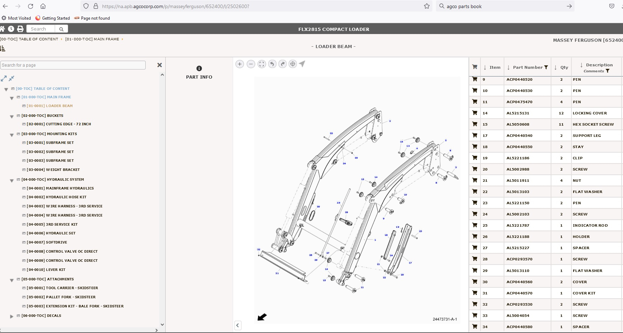Rotate the diagram clockwise
Viewport: 623px width, 333px height.
click(283, 64)
